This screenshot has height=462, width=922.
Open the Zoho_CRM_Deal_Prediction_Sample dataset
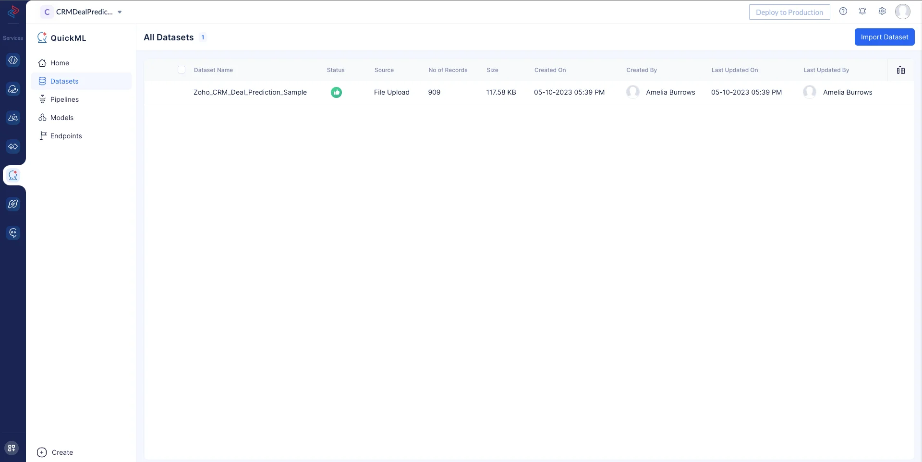[250, 92]
